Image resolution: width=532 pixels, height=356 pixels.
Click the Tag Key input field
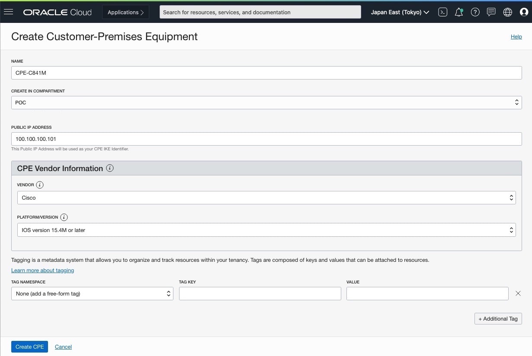(x=260, y=293)
